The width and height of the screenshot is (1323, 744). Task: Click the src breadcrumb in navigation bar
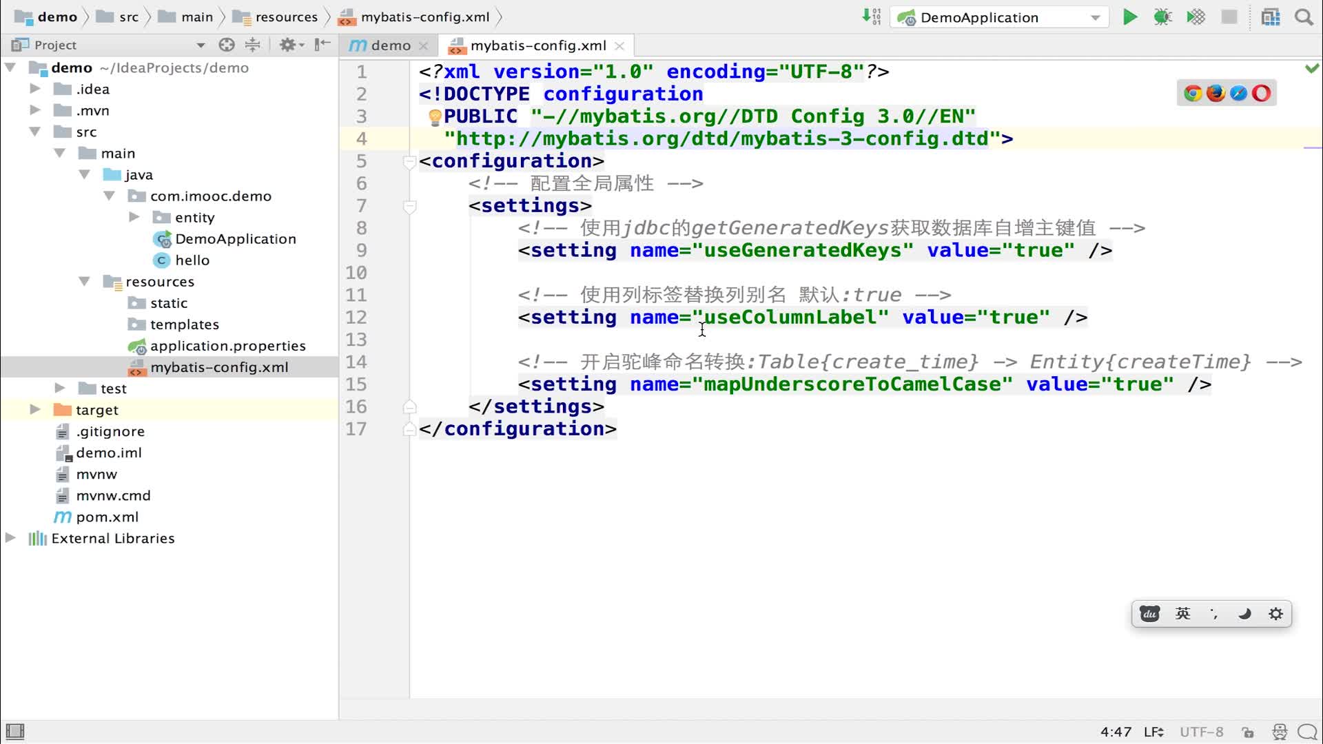tap(118, 17)
